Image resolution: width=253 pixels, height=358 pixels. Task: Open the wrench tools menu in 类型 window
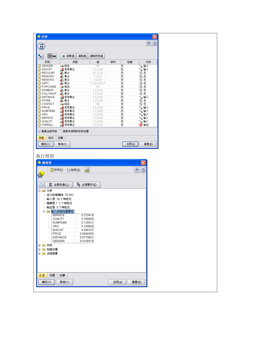[x=40, y=56]
